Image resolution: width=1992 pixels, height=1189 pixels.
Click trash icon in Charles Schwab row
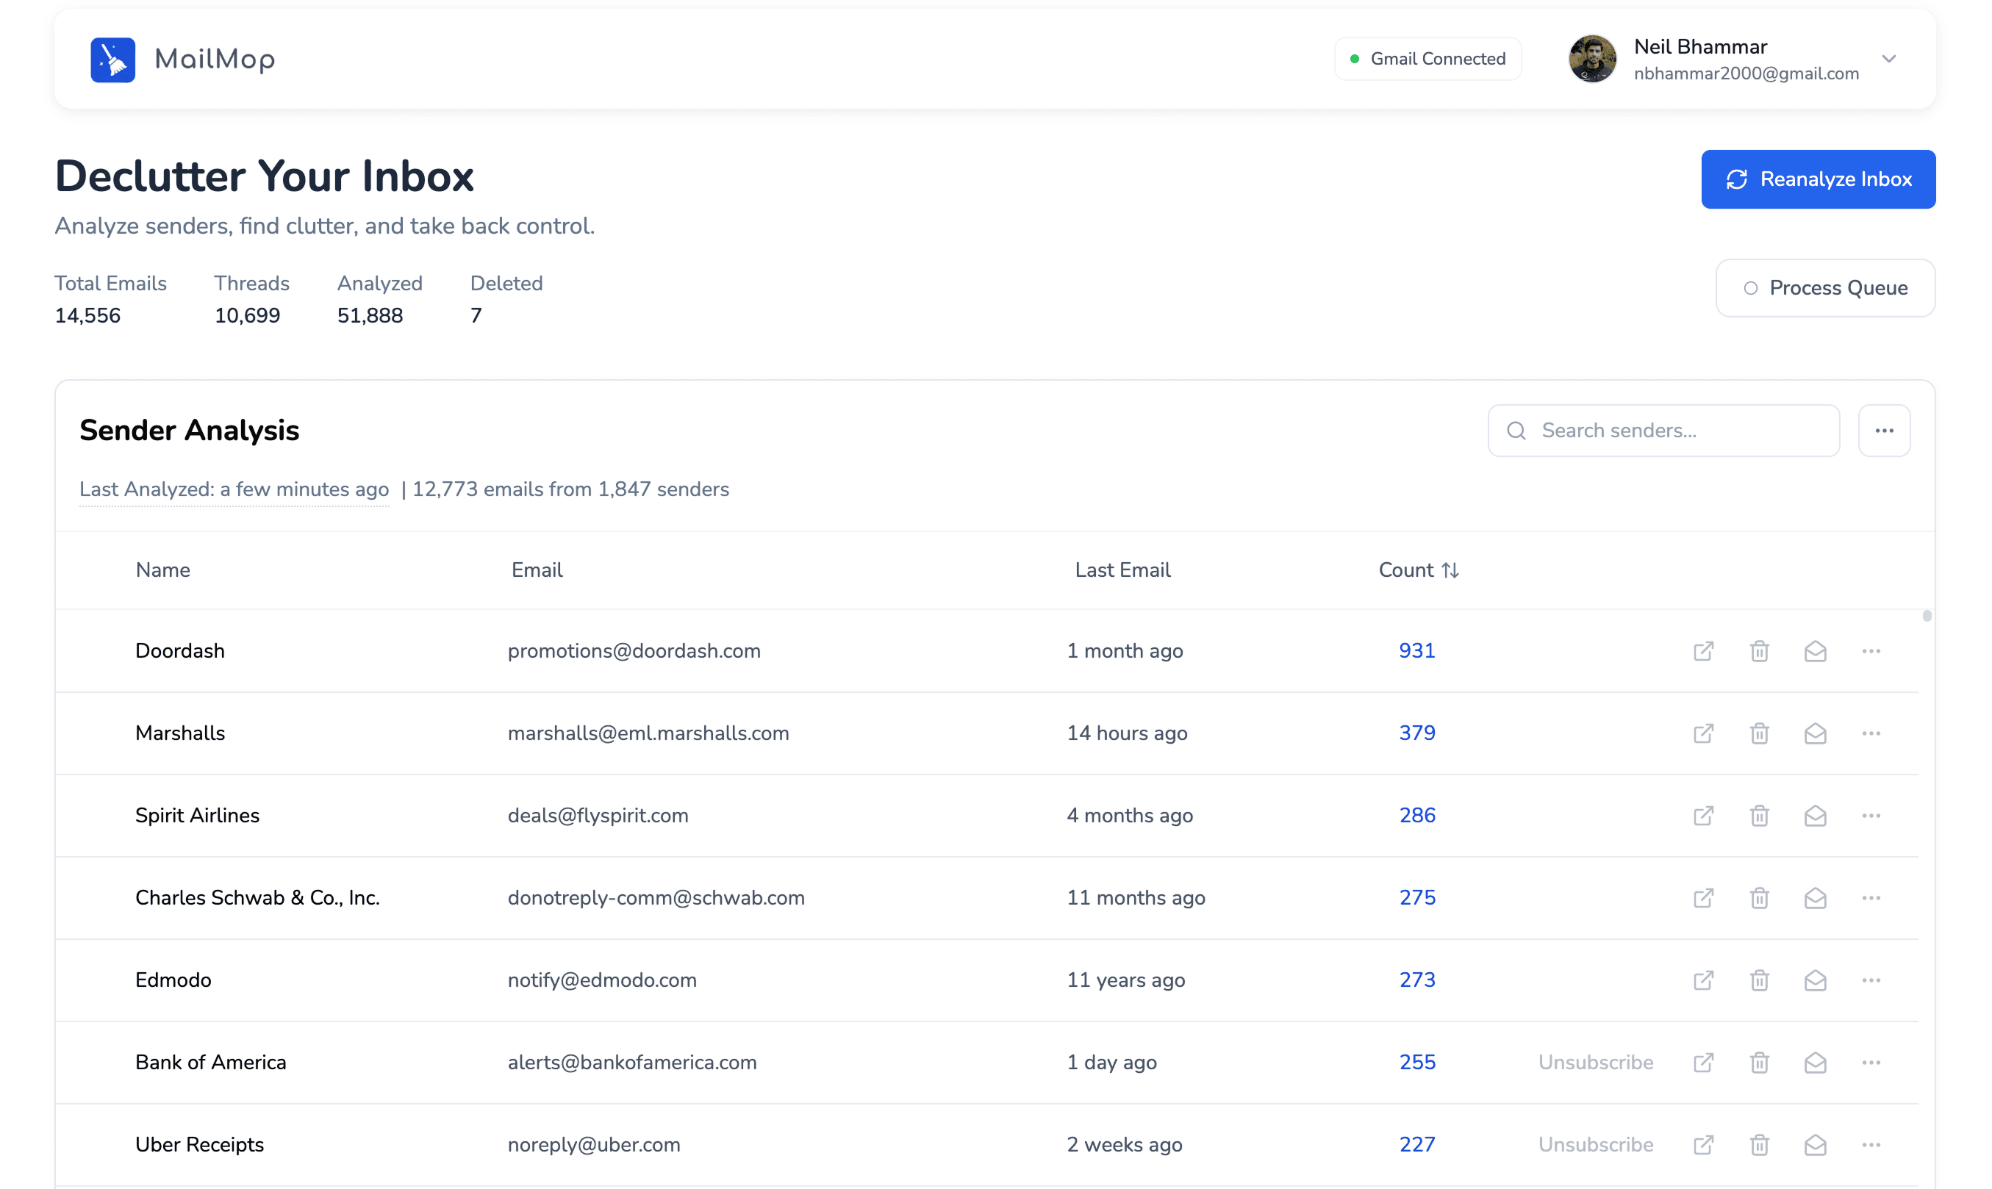click(1760, 898)
